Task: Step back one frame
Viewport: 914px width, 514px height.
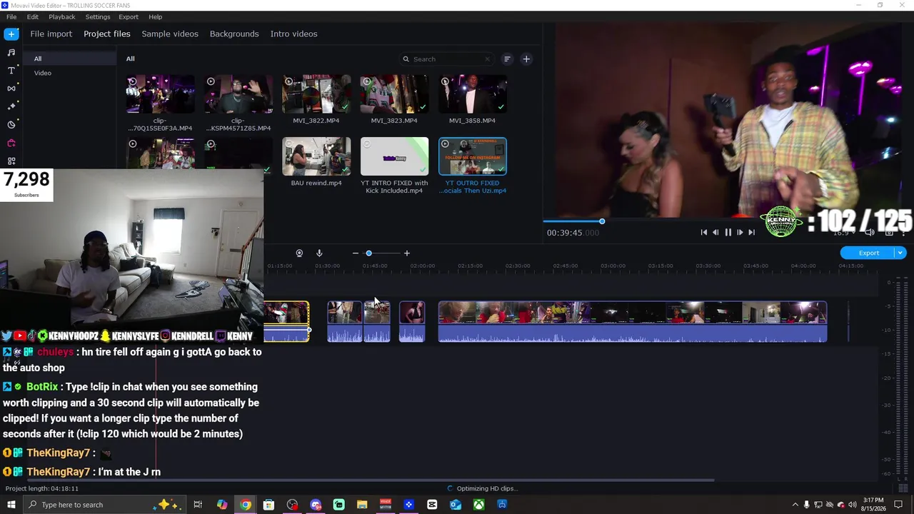Action: pos(715,232)
